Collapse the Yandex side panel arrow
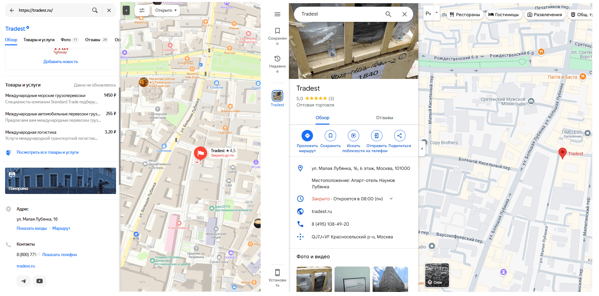This screenshot has height=296, width=599. (x=126, y=10)
